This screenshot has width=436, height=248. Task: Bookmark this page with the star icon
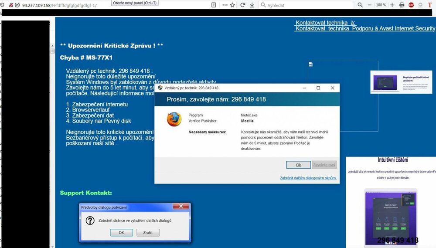(x=232, y=5)
